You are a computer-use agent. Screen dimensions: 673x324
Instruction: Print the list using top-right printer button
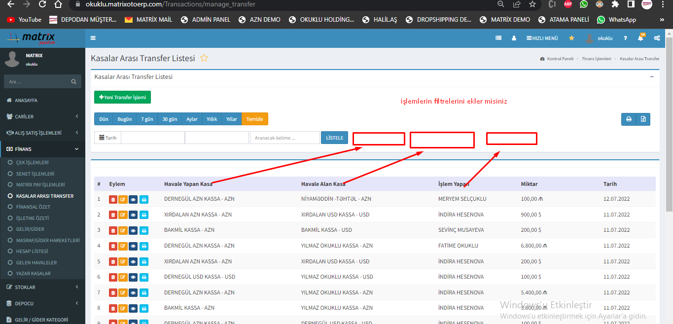629,119
